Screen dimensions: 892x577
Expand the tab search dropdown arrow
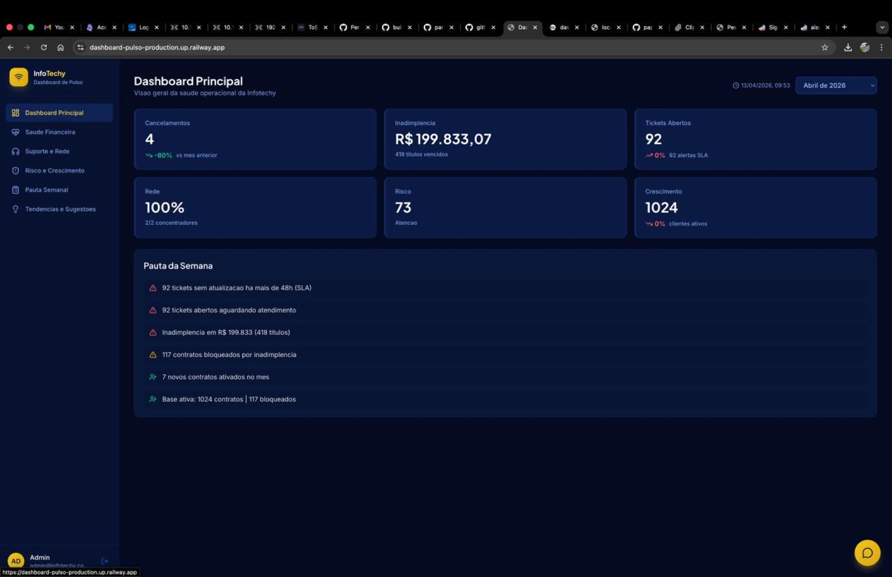tap(882, 27)
